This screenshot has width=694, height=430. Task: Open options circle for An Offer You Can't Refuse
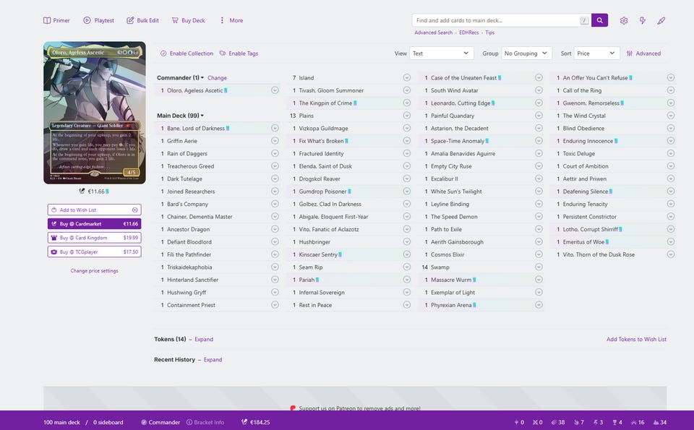point(671,77)
